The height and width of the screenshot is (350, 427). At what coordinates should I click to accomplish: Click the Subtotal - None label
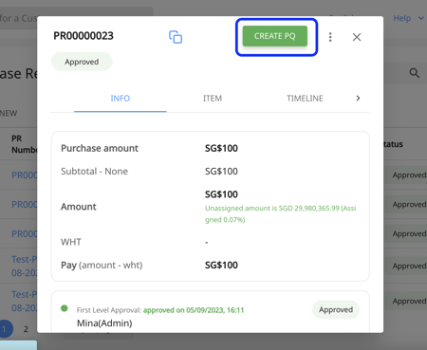coord(94,172)
